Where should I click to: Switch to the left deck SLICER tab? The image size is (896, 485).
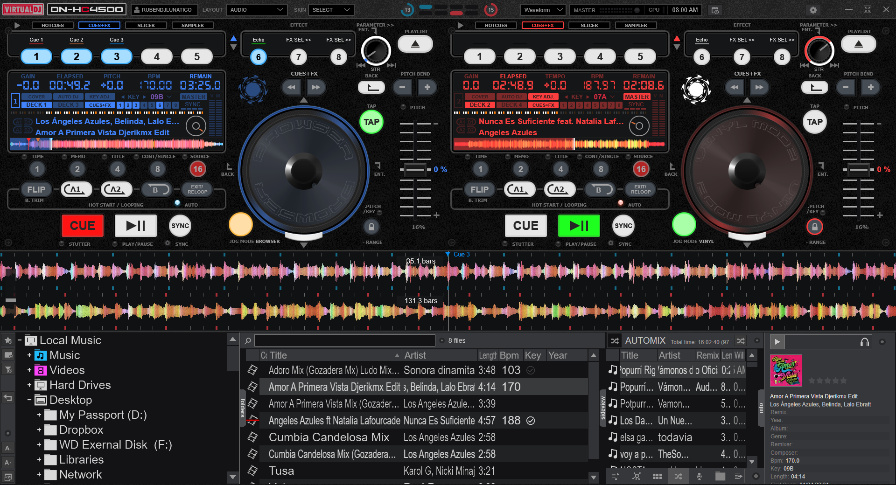[x=146, y=25]
